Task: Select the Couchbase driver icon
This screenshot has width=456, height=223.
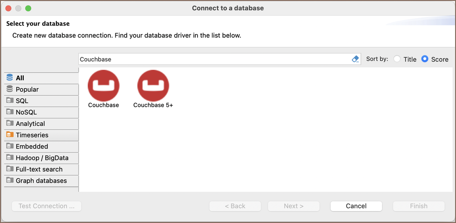Action: coord(104,85)
